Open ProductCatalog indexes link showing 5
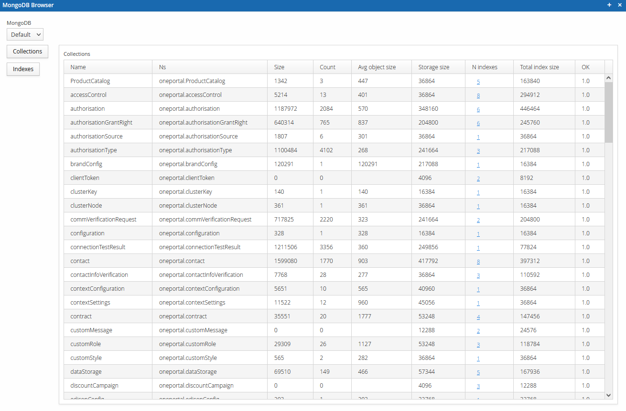Screen dimensions: 626x411 [x=478, y=82]
